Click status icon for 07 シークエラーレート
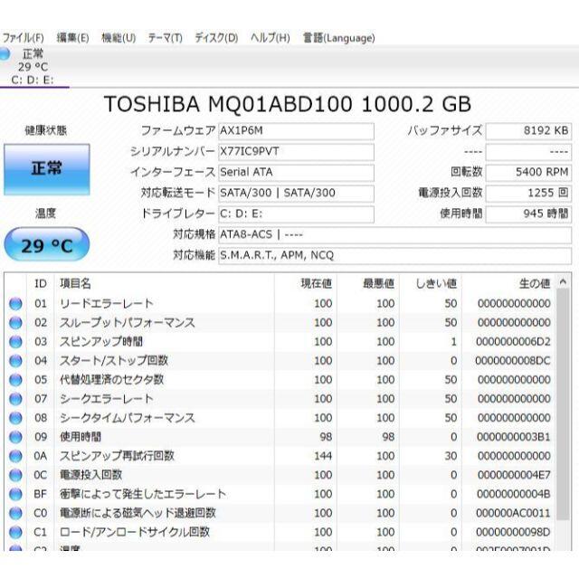 [x=15, y=399]
